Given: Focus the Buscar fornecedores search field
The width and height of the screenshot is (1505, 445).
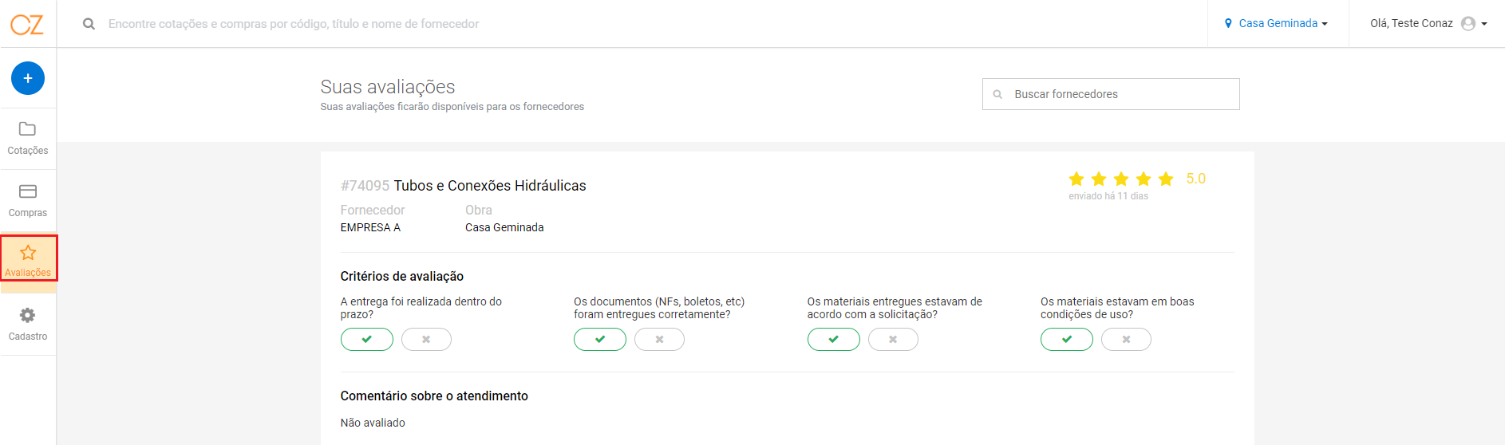Looking at the screenshot, I should point(1111,94).
